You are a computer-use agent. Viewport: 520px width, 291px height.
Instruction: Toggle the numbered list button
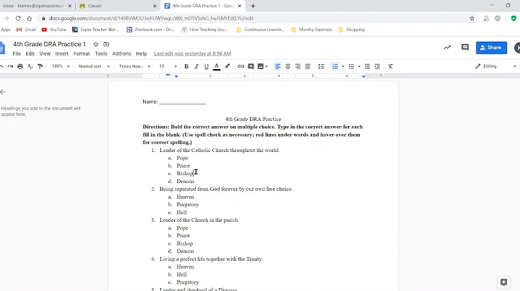tap(335, 66)
